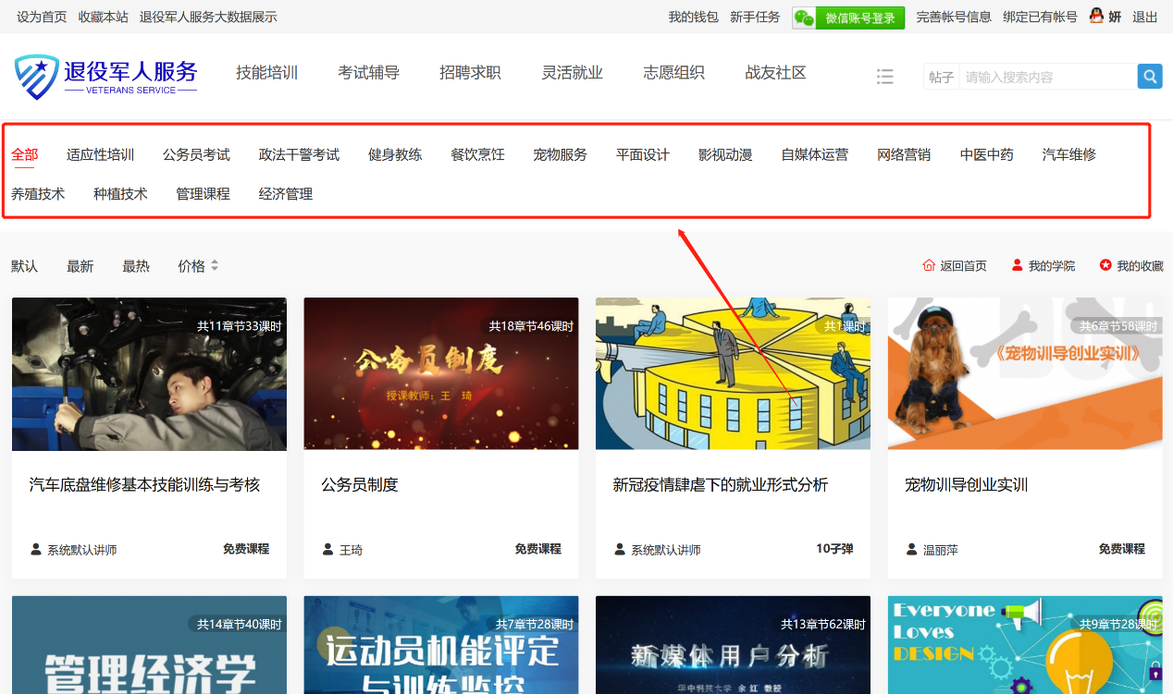
Task: Click the 我的收藏 star icon
Action: [x=1105, y=265]
